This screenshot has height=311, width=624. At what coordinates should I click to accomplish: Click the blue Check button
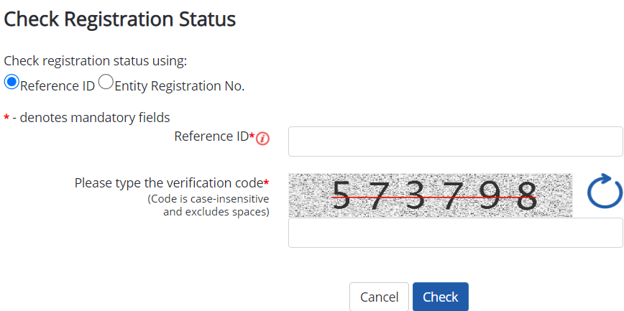coord(440,297)
